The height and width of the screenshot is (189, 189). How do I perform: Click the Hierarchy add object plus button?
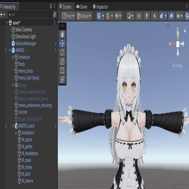[2, 15]
